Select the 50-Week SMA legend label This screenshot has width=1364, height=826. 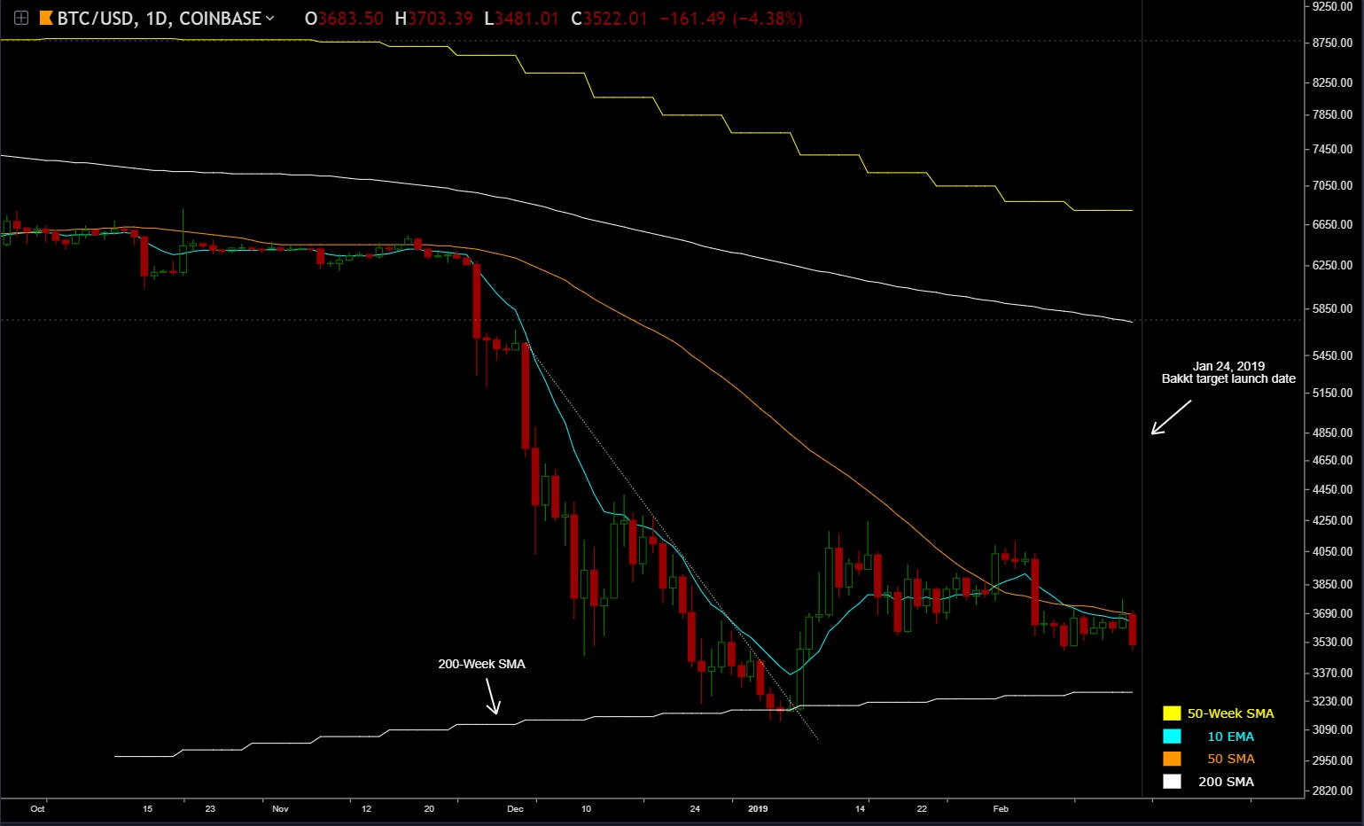pyautogui.click(x=1230, y=713)
